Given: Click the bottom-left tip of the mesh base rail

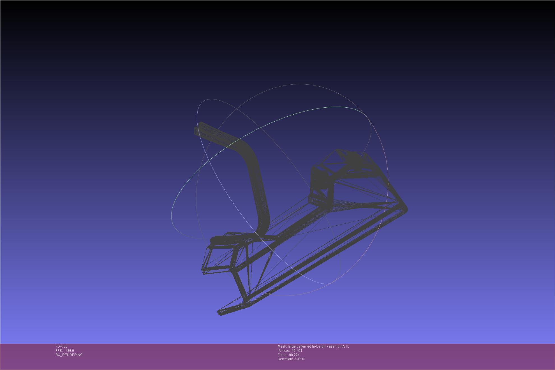Looking at the screenshot, I should point(220,313).
